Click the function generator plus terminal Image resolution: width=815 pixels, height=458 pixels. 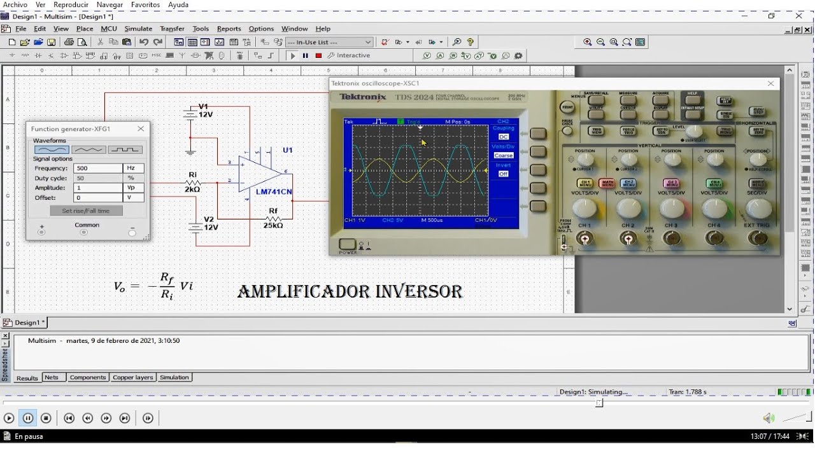click(42, 233)
